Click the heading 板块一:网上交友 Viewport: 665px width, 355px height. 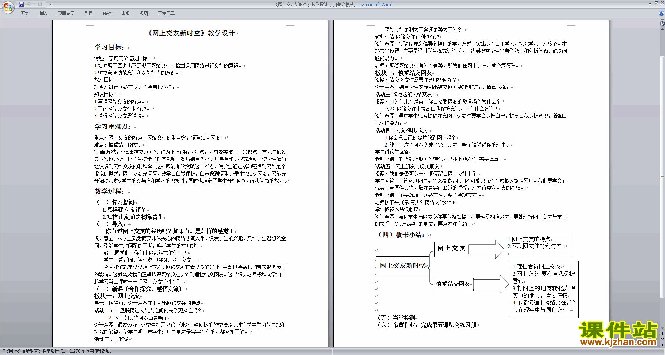(x=117, y=296)
